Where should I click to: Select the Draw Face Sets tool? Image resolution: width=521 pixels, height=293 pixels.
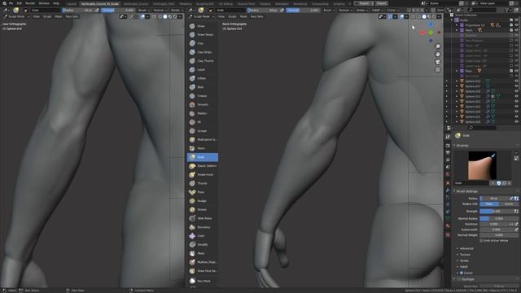tap(203, 271)
